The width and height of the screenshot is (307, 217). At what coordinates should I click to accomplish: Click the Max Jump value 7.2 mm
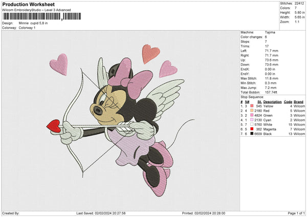[270, 88]
